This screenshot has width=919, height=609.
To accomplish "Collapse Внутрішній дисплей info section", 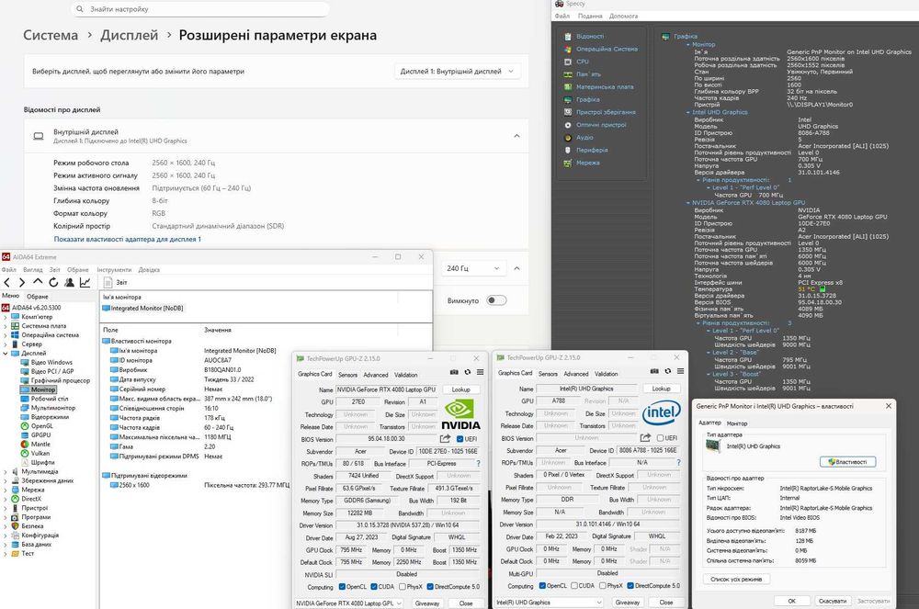I will point(516,136).
